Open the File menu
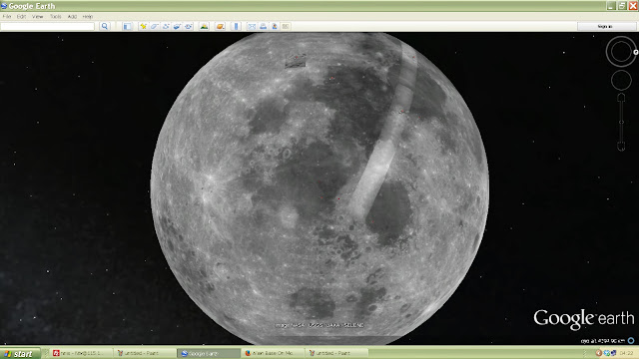 7,16
